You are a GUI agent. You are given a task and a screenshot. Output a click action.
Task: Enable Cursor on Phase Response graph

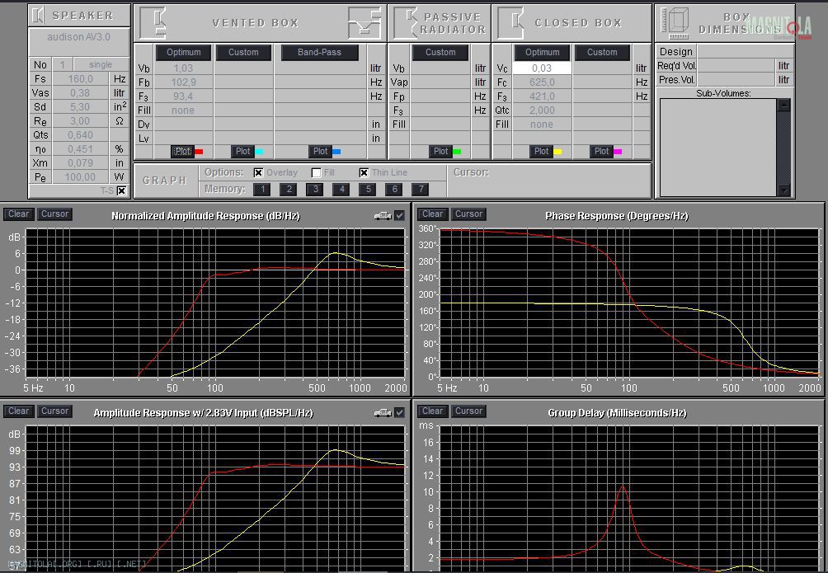[x=469, y=214]
